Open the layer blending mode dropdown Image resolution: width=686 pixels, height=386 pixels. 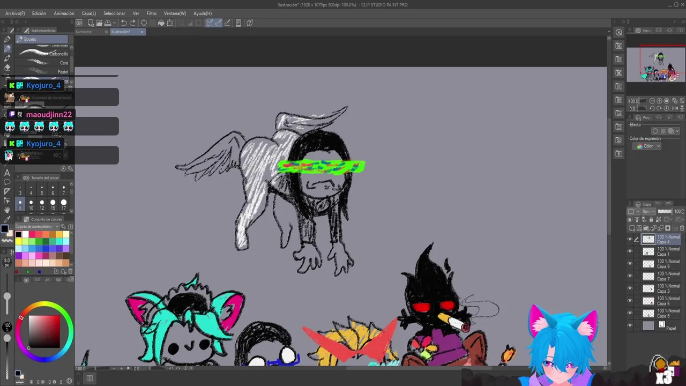(x=648, y=211)
